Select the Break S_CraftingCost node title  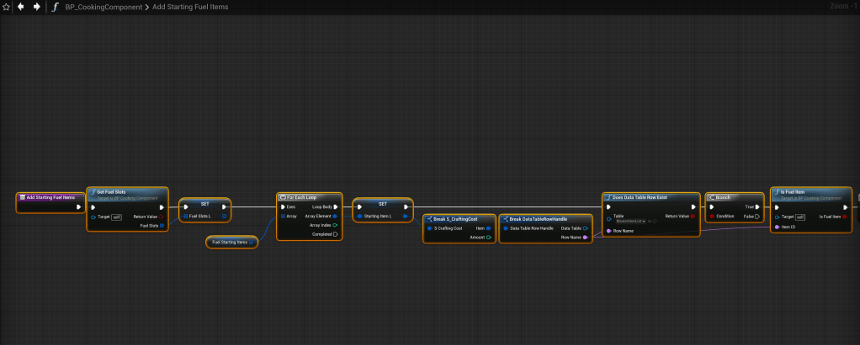[x=454, y=219]
